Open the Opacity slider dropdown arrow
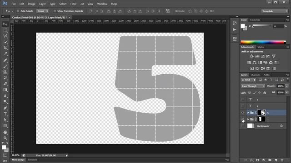Screen dimensions: 291x163 (287, 86)
